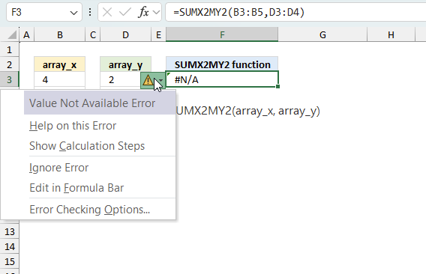Click the SUMX2MY2(array_x, array_y) syntax text
The image size is (426, 274).
click(248, 111)
